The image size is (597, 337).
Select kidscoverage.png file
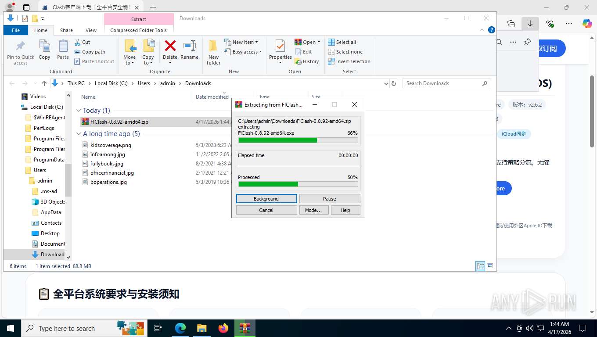coord(111,145)
